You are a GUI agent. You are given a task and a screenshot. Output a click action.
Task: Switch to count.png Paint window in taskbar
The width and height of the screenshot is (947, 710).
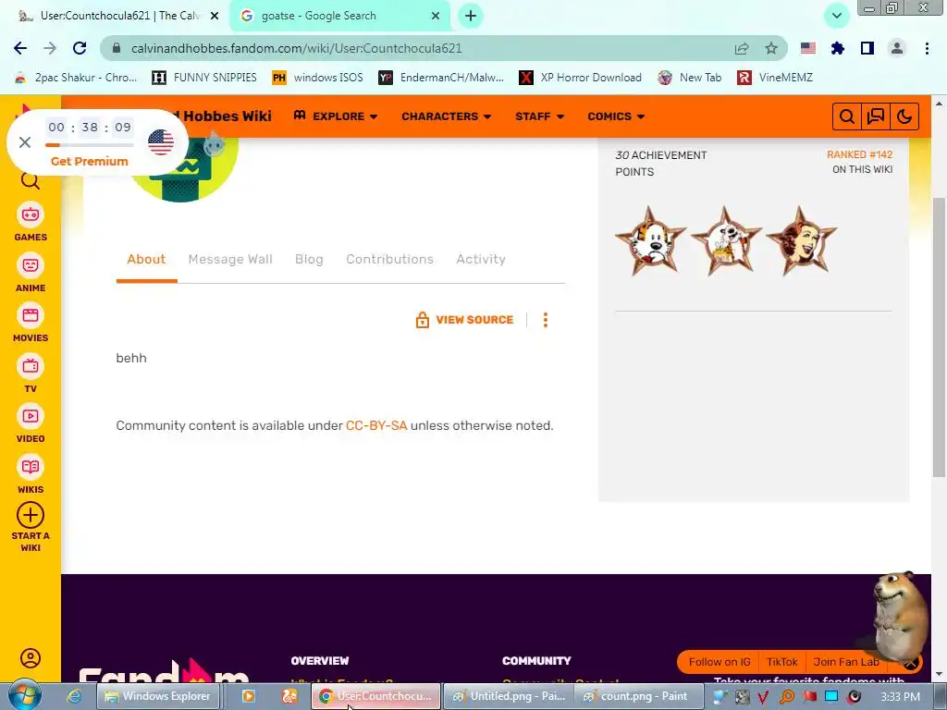(x=637, y=696)
